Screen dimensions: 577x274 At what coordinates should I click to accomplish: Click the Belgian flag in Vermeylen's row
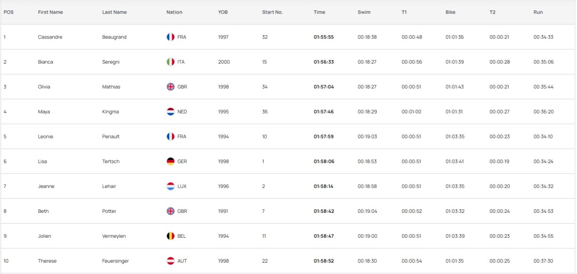point(171,236)
